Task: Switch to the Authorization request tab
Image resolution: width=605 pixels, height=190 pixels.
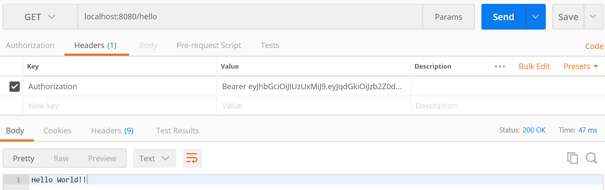Action: coord(30,45)
